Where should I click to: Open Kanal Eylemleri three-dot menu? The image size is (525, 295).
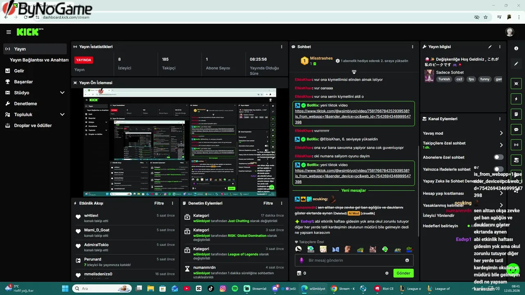[500, 119]
